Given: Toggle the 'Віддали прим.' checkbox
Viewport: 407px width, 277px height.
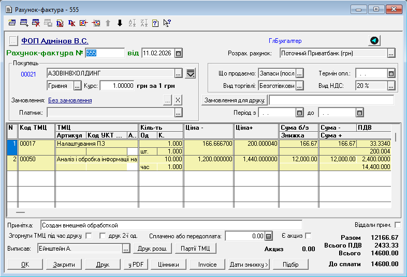Looking at the screenshot, I should tap(397, 225).
